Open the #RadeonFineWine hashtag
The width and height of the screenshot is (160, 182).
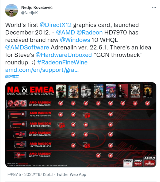click(62, 62)
